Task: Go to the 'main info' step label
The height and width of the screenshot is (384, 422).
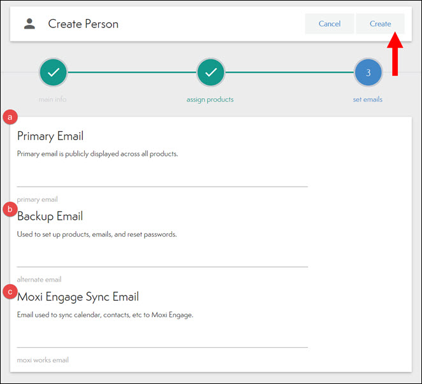Action: (x=52, y=99)
